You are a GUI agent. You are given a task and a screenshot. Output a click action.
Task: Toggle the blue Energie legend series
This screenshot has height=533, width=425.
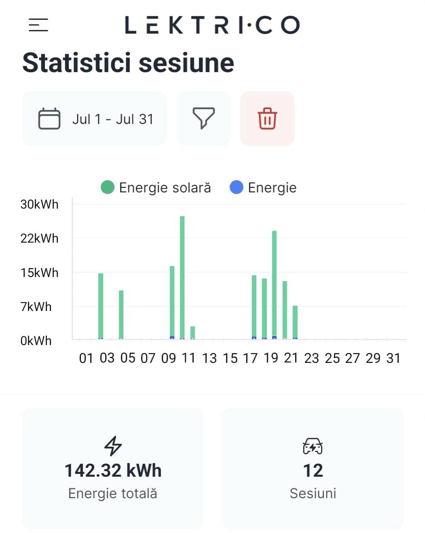coord(263,188)
